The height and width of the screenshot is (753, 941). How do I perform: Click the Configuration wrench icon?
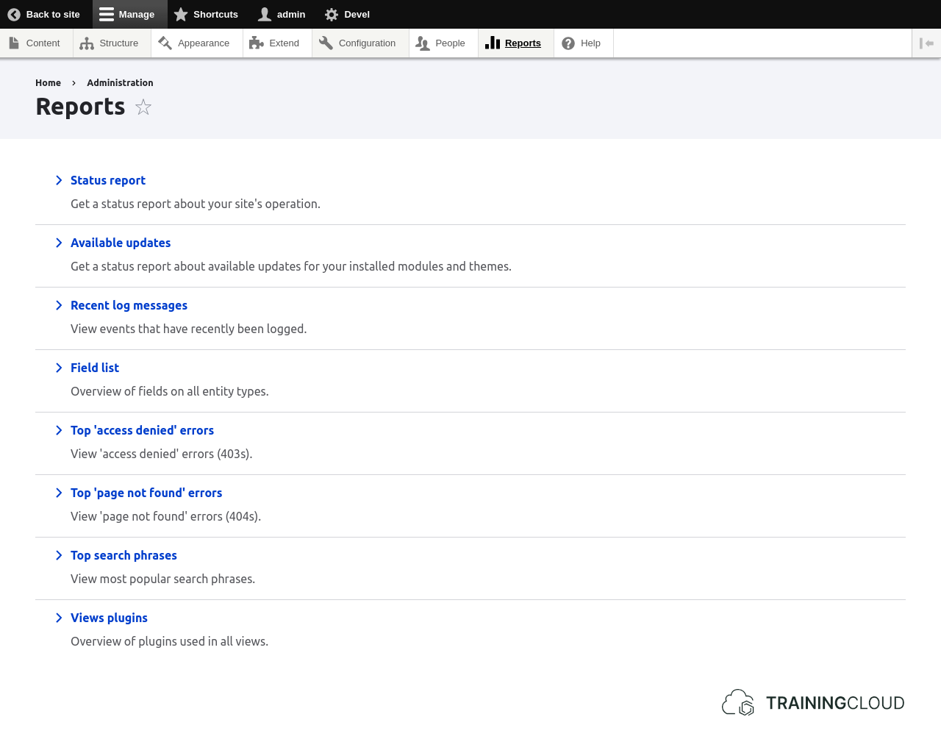pyautogui.click(x=326, y=43)
